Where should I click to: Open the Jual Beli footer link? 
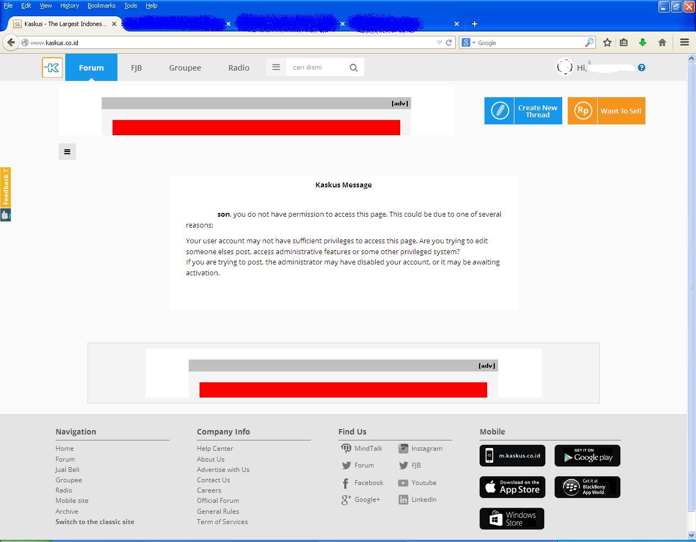click(x=67, y=470)
